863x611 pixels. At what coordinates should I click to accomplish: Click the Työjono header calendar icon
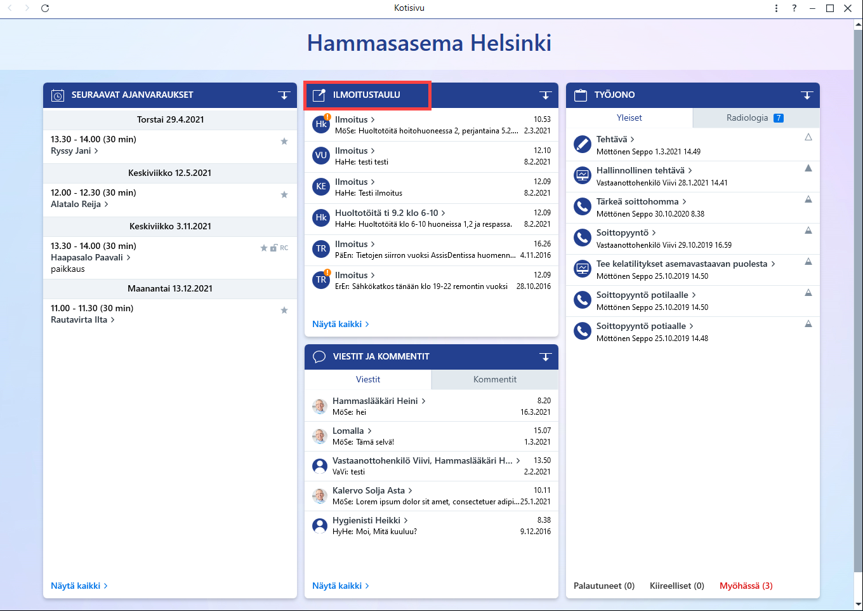pos(581,95)
